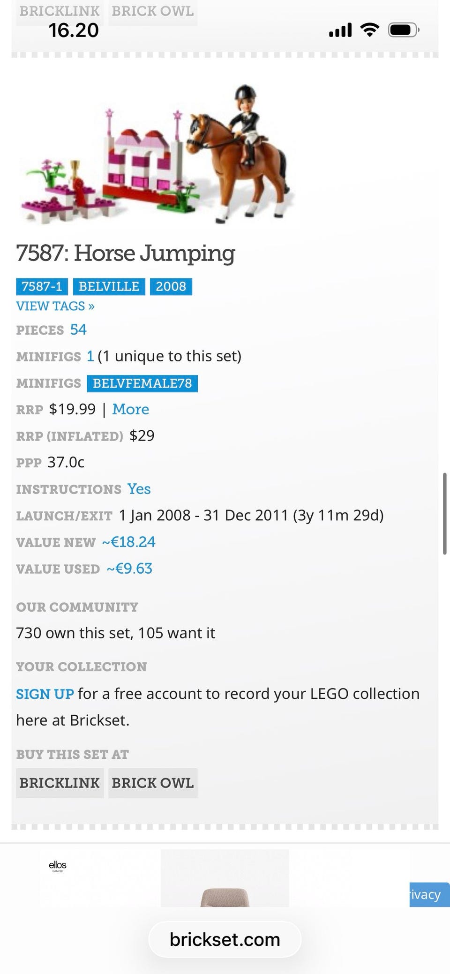Tap the Wi-Fi status icon
Image resolution: width=450 pixels, height=974 pixels.
click(369, 30)
